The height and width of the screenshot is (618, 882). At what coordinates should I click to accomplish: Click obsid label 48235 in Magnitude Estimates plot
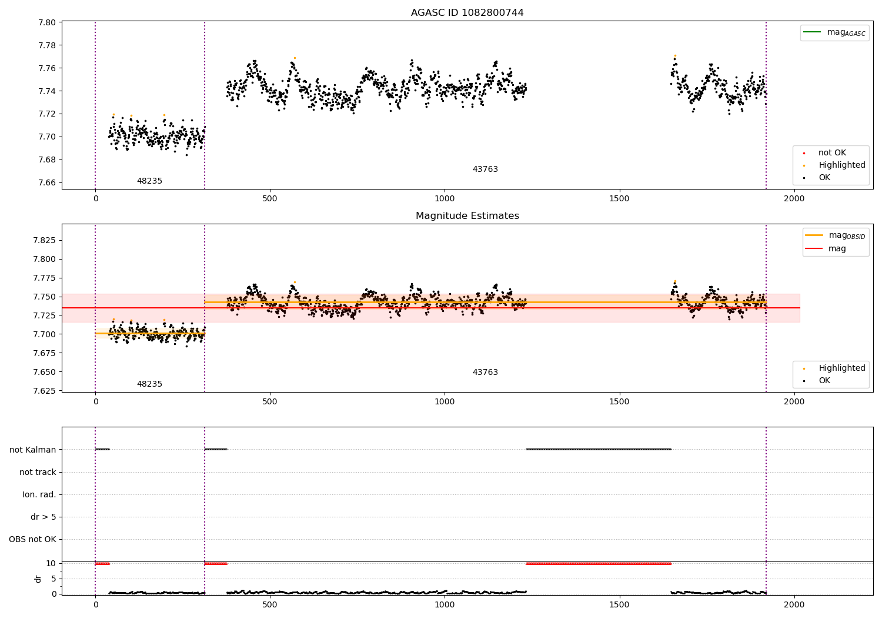(x=149, y=384)
